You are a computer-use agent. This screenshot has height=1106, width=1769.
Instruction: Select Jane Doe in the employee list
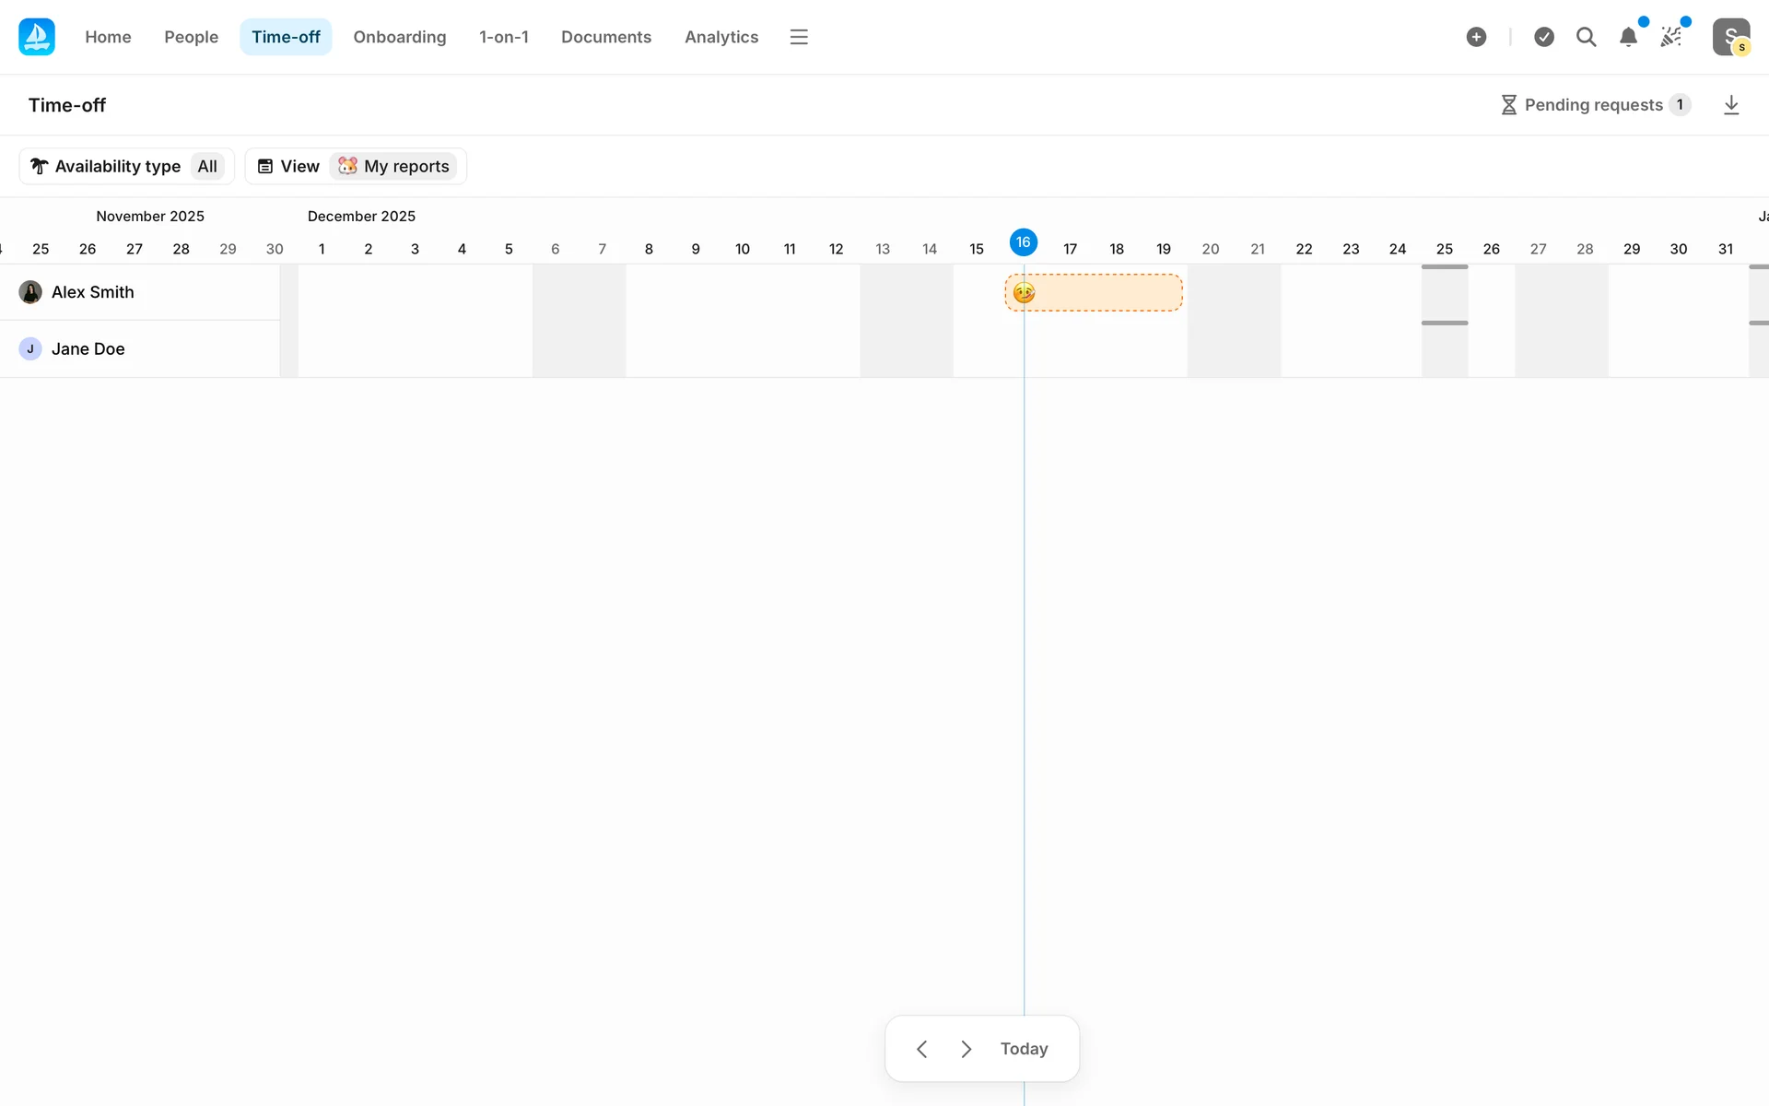(x=88, y=349)
